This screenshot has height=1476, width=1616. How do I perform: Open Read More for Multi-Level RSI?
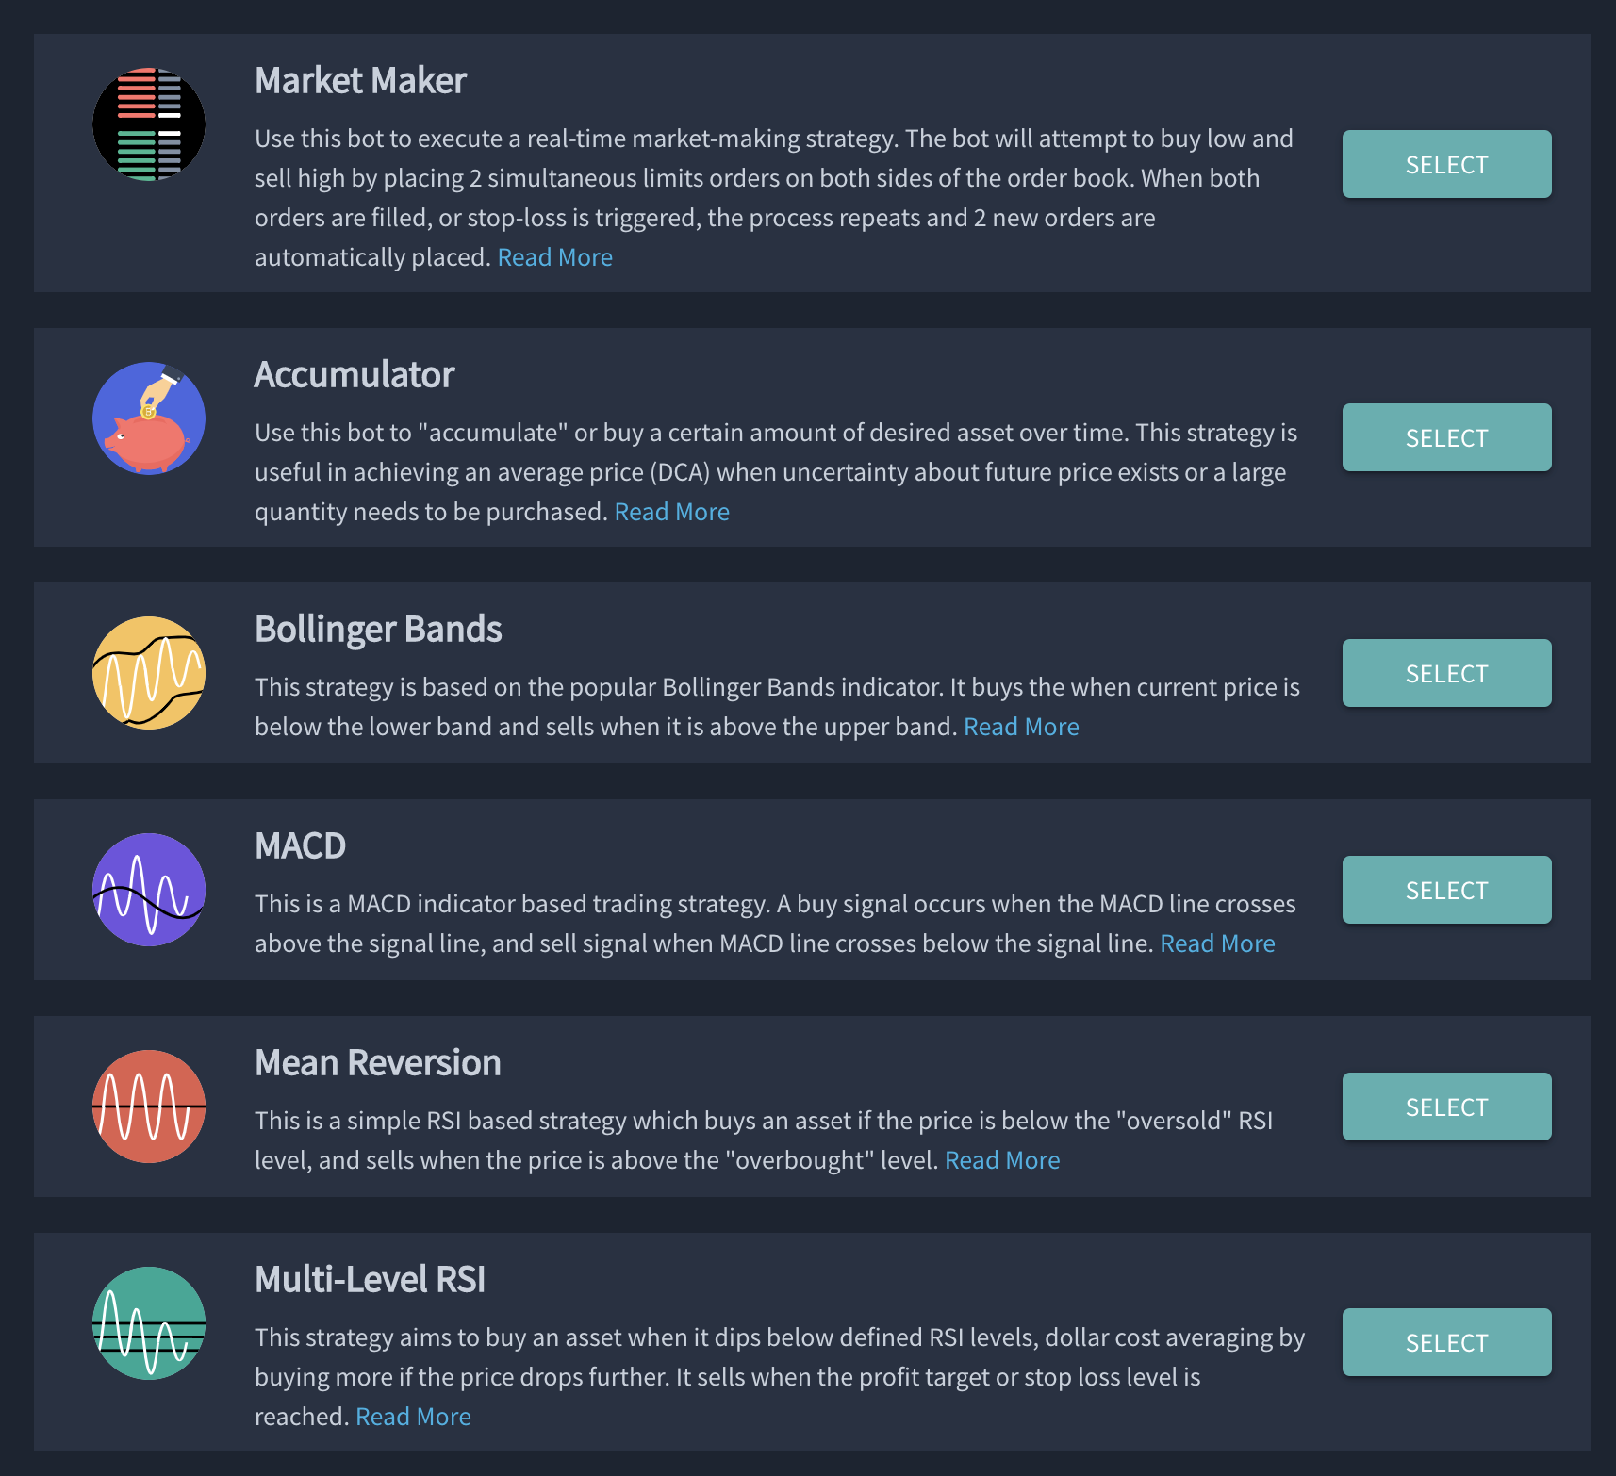pyautogui.click(x=413, y=1417)
